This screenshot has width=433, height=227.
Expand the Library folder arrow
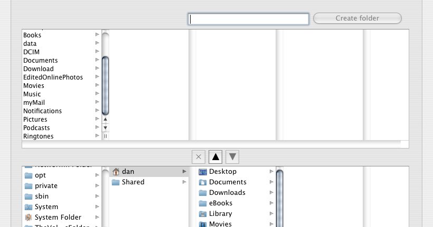tap(271, 213)
